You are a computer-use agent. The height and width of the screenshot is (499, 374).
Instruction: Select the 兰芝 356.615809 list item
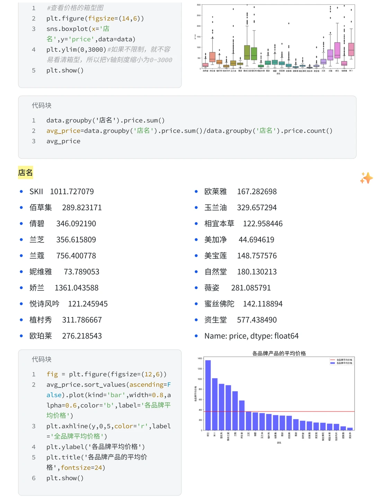(63, 239)
